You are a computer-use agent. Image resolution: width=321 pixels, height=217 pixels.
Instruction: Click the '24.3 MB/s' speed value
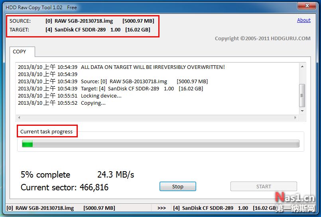[x=116, y=175]
